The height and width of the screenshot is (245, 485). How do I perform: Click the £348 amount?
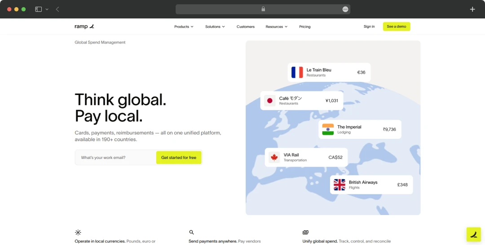click(x=402, y=185)
